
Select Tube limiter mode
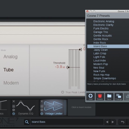[x=9, y=70]
